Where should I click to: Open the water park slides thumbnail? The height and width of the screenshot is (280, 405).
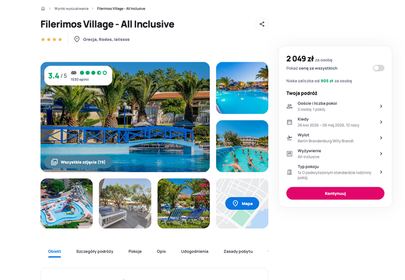[67, 203]
